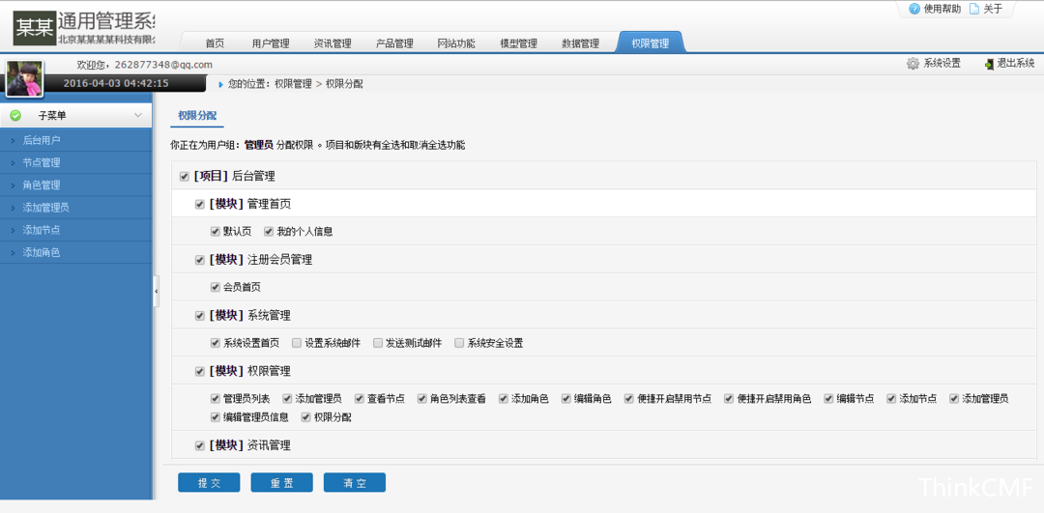The image size is (1044, 513).
Task: Uncheck the 查看节点 checkbox
Action: (x=360, y=399)
